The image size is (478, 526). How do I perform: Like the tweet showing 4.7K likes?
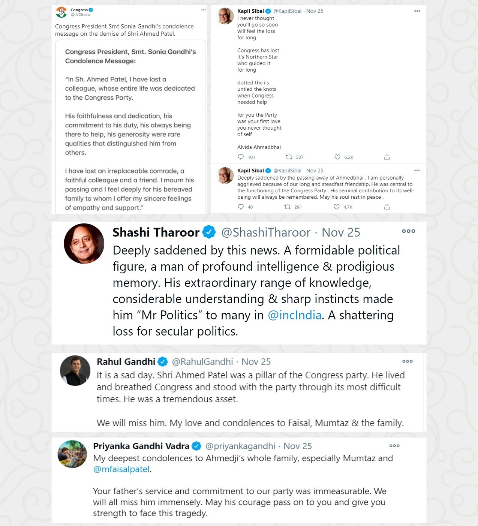pos(337,207)
